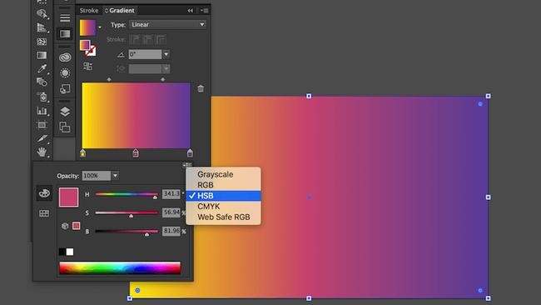
Task: Click the gradient preview swatch thumbnail
Action: (x=87, y=27)
